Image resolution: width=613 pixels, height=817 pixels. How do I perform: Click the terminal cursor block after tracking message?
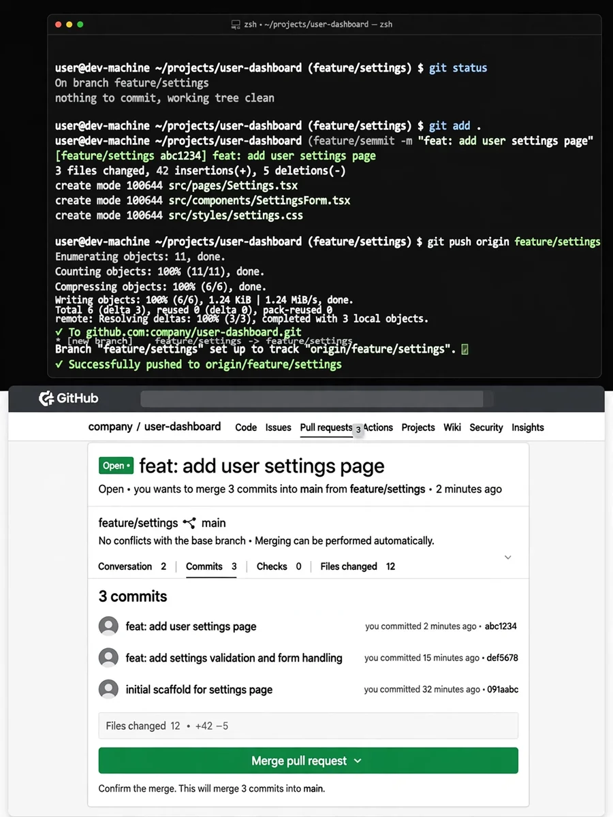tap(465, 349)
